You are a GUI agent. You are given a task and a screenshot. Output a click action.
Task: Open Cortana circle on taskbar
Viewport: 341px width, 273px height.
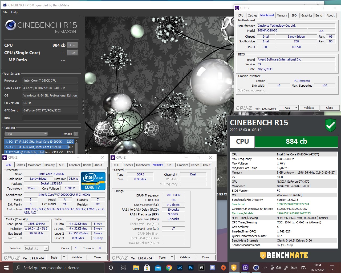pos(111,268)
